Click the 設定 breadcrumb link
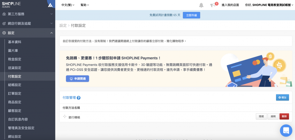 click(63, 26)
